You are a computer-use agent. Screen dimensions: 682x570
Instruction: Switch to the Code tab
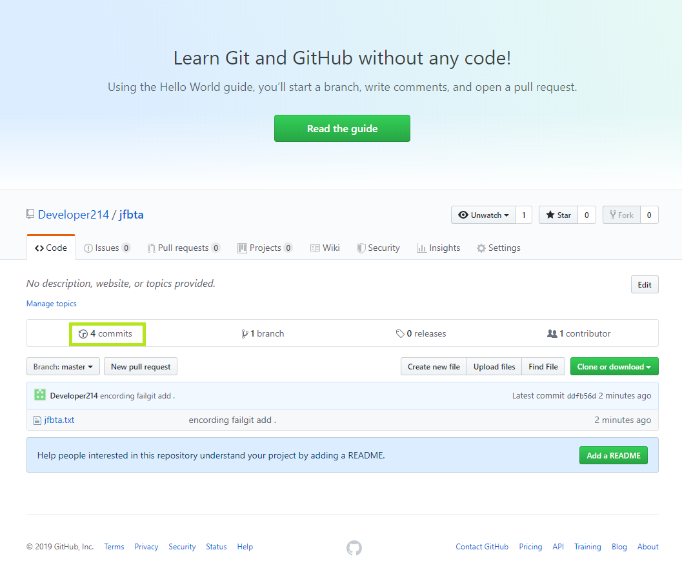click(51, 248)
